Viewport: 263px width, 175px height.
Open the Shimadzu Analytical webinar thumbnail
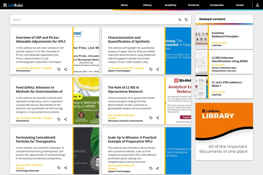[178, 101]
